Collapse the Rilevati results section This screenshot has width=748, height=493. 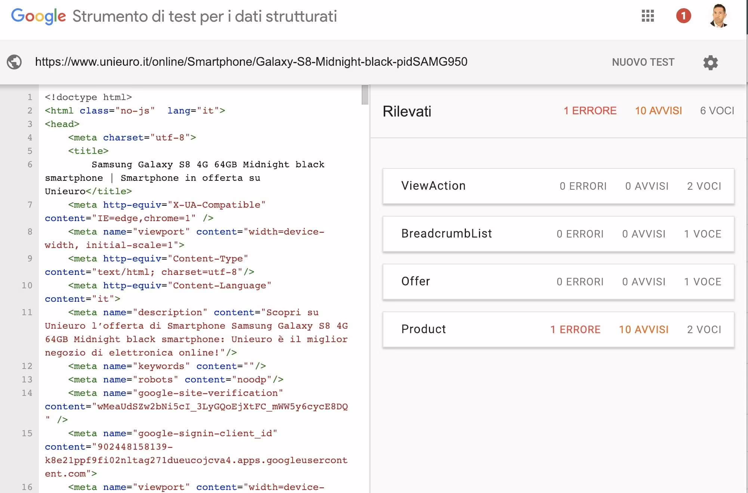coord(407,111)
